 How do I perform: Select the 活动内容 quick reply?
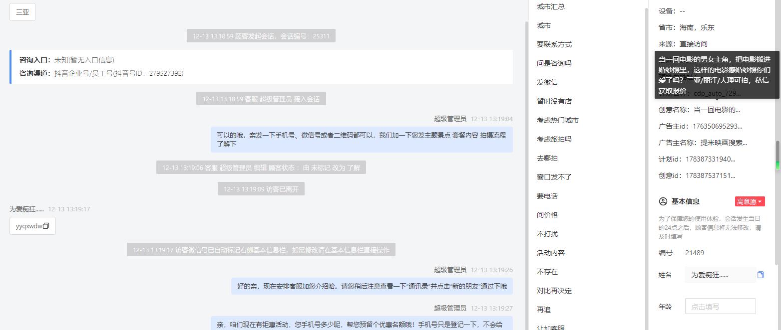[551, 253]
